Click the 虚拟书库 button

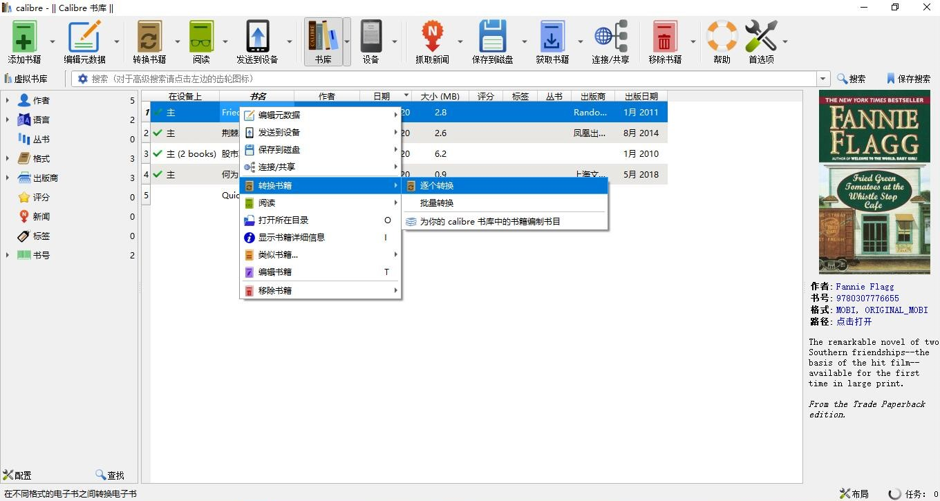pos(26,79)
